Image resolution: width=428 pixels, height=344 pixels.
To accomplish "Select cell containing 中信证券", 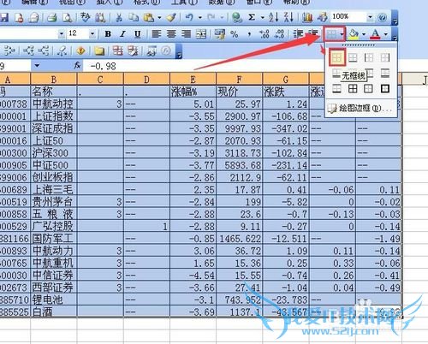I will click(54, 276).
